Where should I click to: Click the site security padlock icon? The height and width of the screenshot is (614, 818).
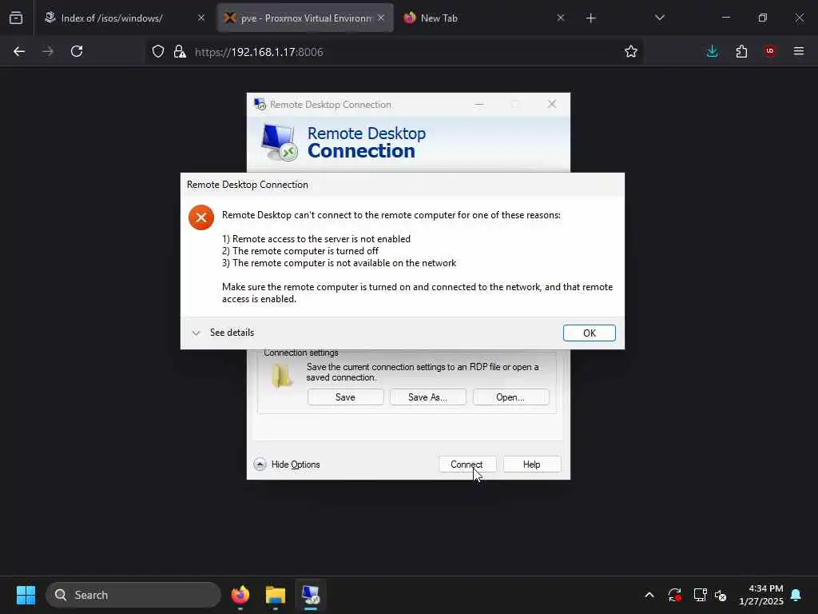[x=180, y=51]
